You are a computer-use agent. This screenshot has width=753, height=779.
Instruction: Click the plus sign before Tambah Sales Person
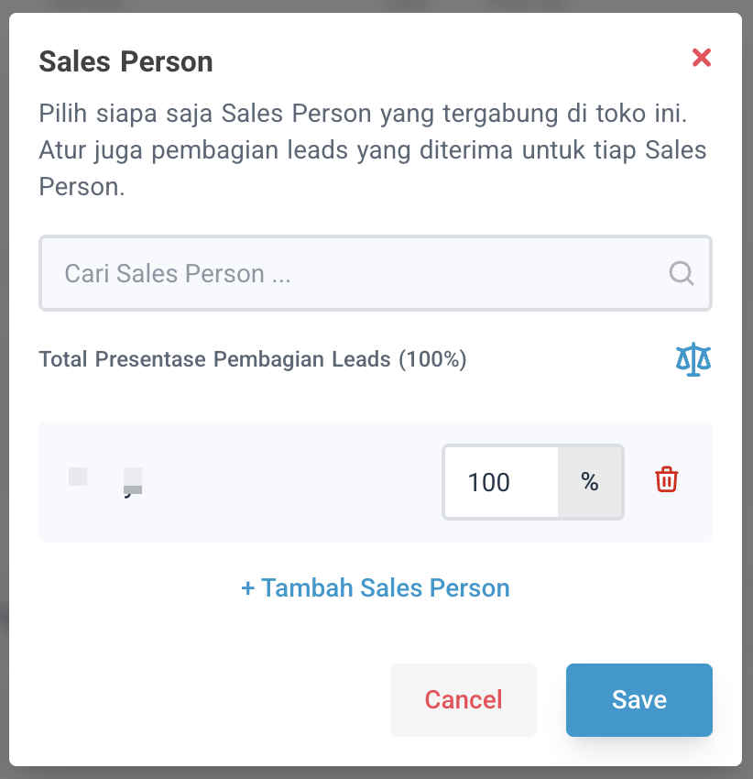[247, 587]
